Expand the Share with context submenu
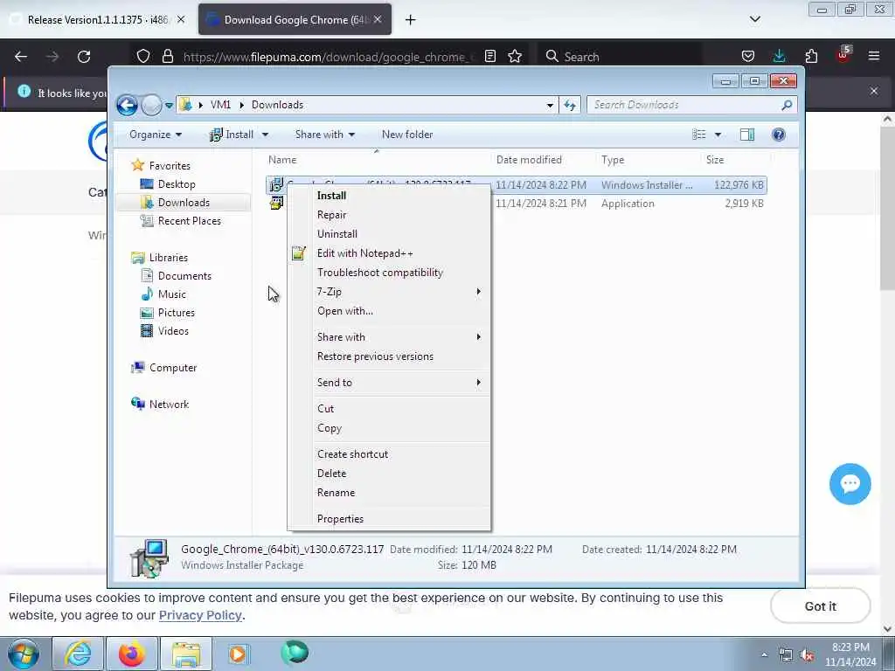 pos(389,337)
